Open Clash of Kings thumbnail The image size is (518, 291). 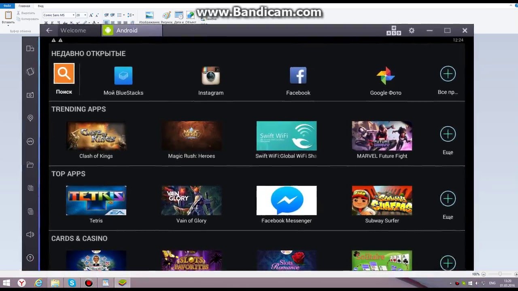(96, 136)
